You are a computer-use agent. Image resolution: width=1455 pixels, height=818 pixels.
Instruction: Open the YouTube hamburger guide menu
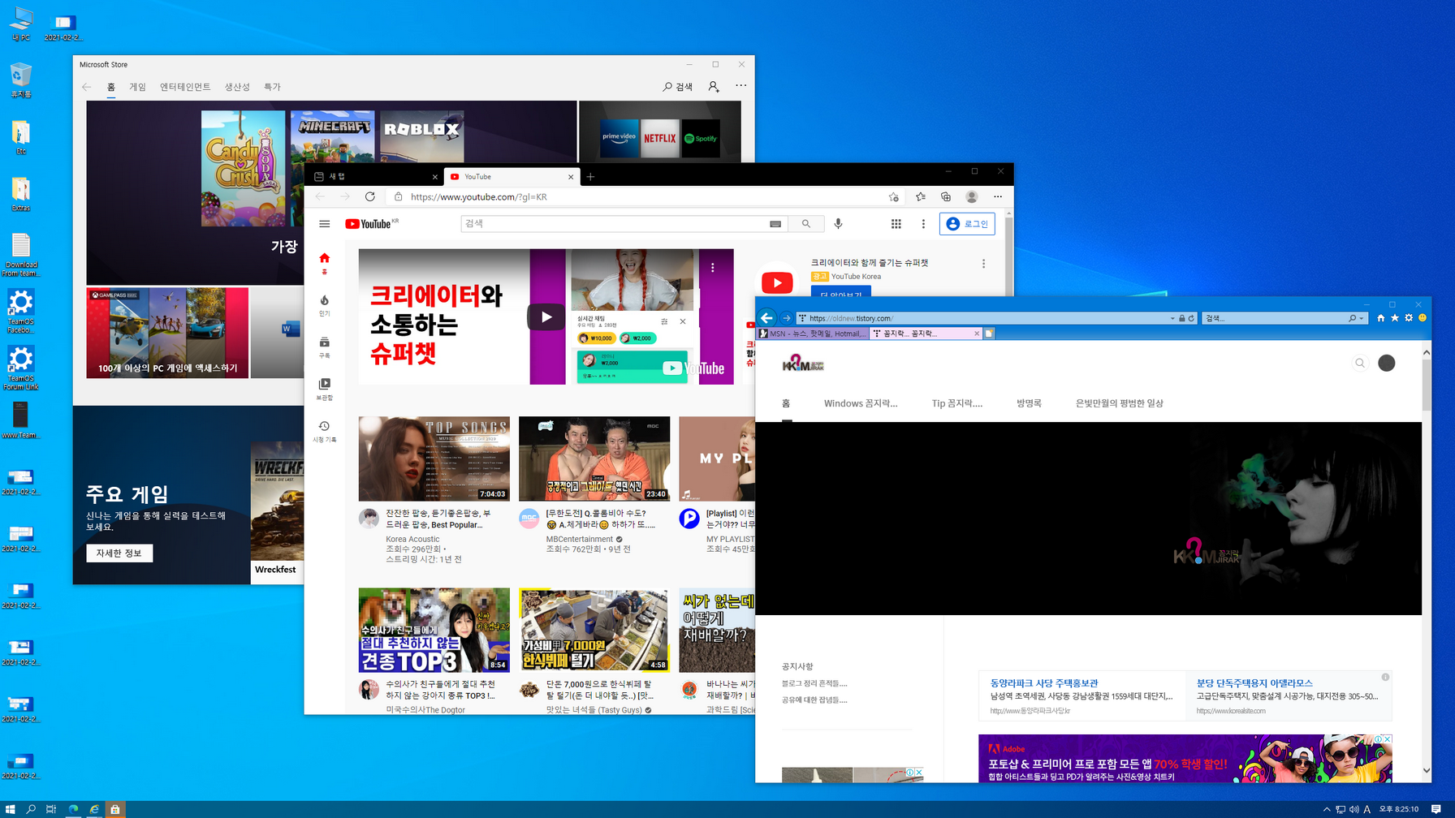pyautogui.click(x=325, y=224)
